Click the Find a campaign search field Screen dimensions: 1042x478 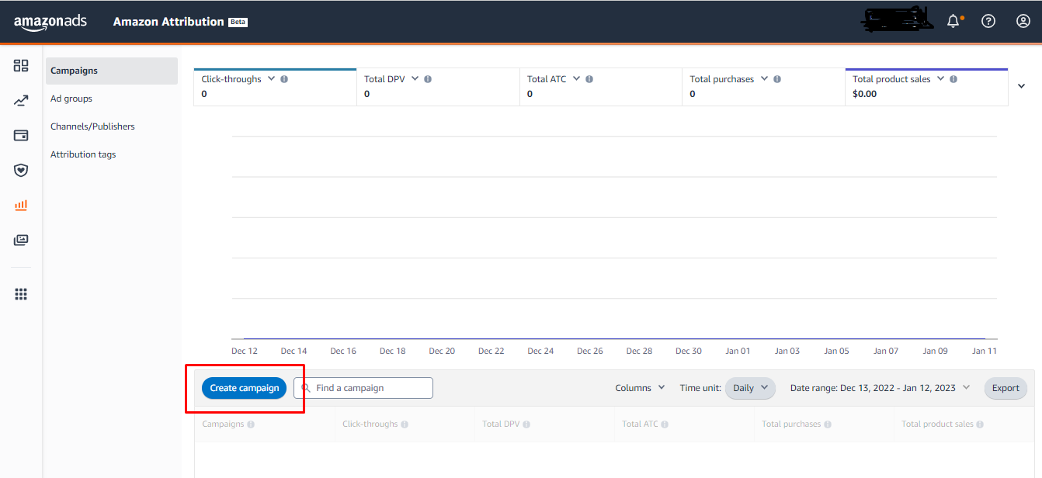coord(363,388)
